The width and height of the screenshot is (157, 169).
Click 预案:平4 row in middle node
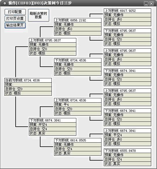coord(78,105)
